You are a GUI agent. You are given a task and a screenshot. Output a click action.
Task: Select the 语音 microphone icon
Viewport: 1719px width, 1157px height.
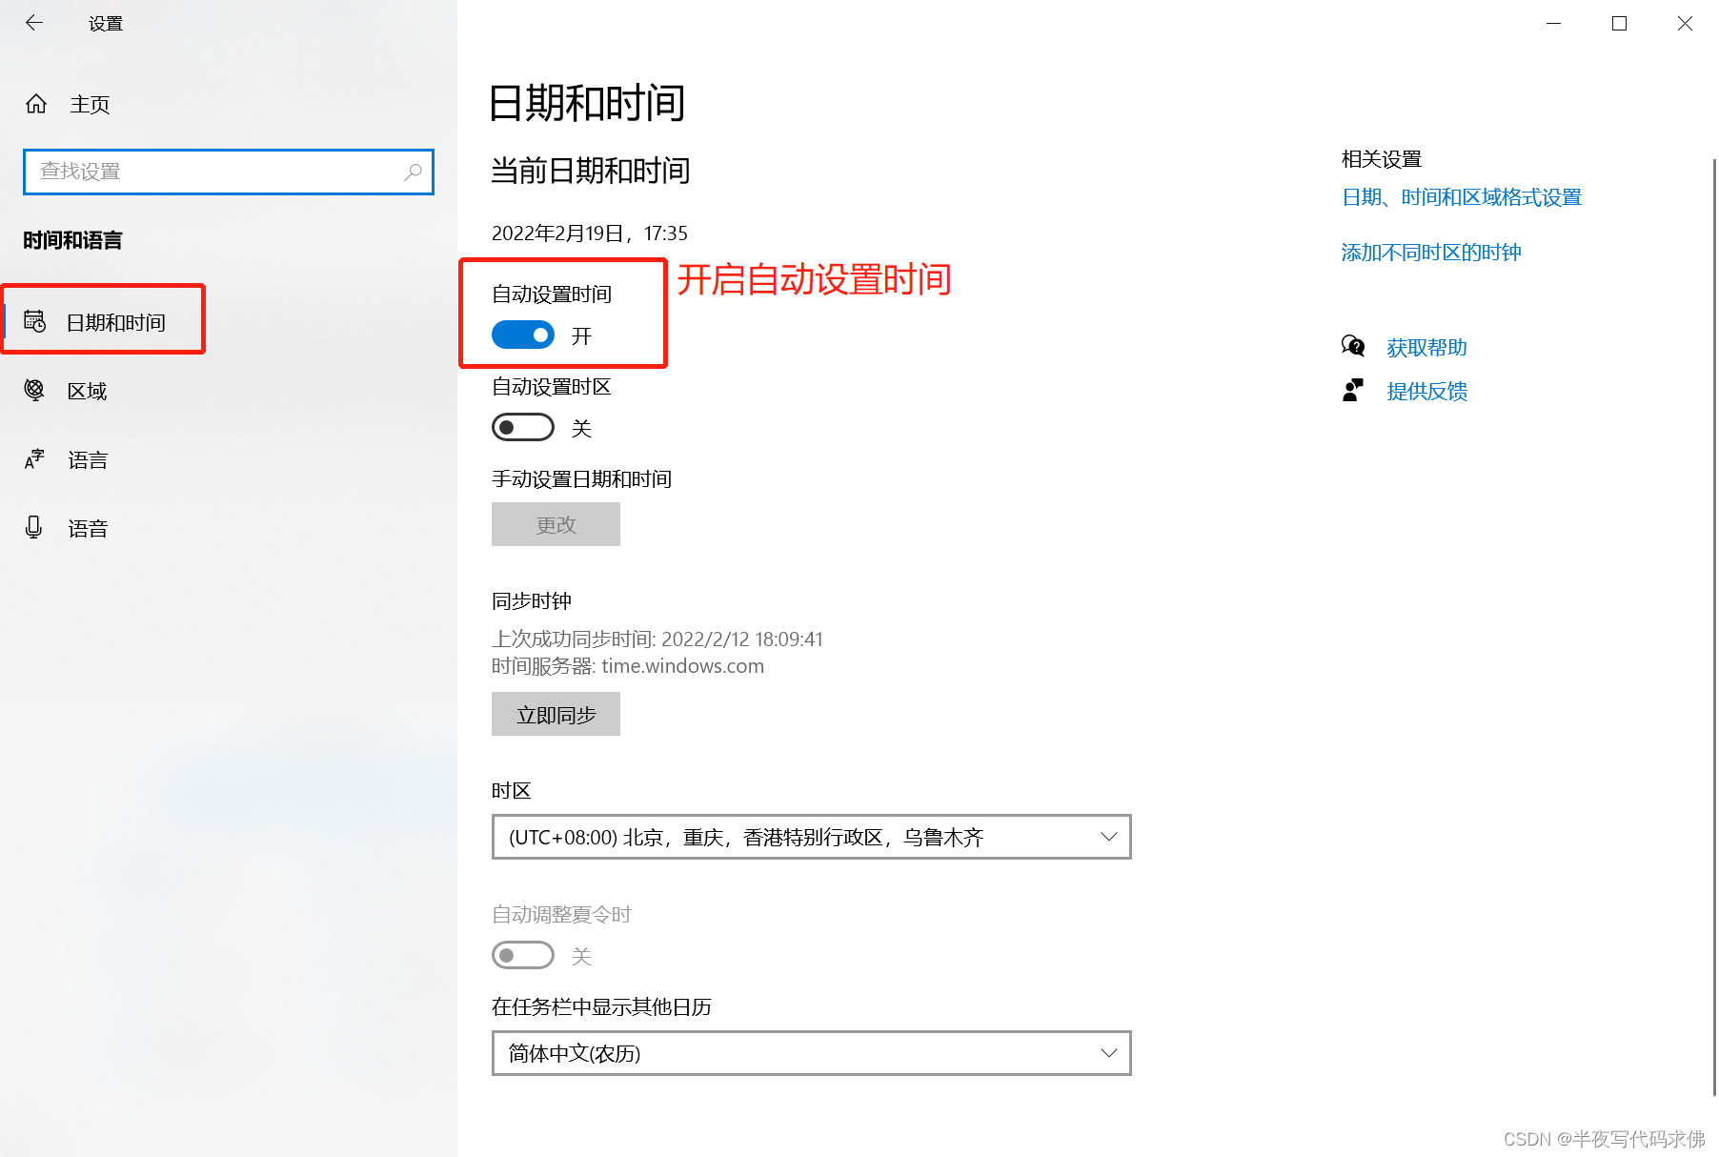(33, 527)
